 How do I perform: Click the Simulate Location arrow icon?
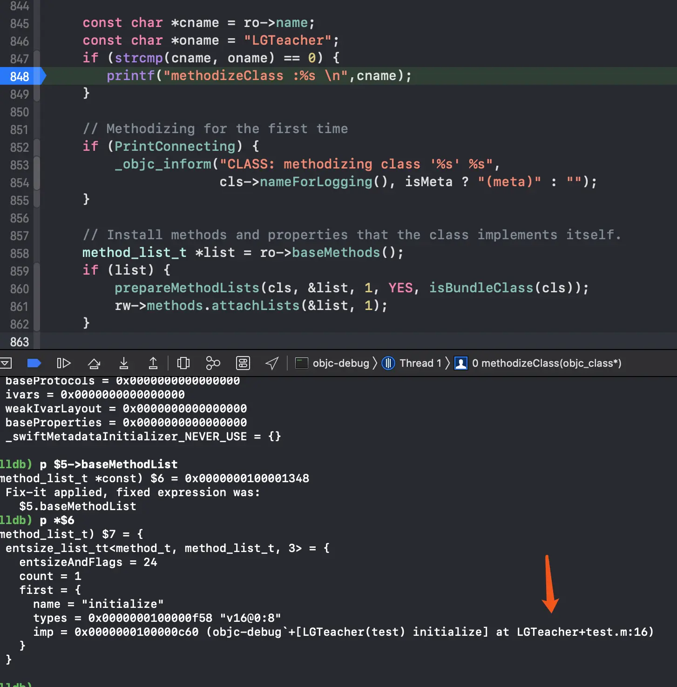[x=272, y=363]
